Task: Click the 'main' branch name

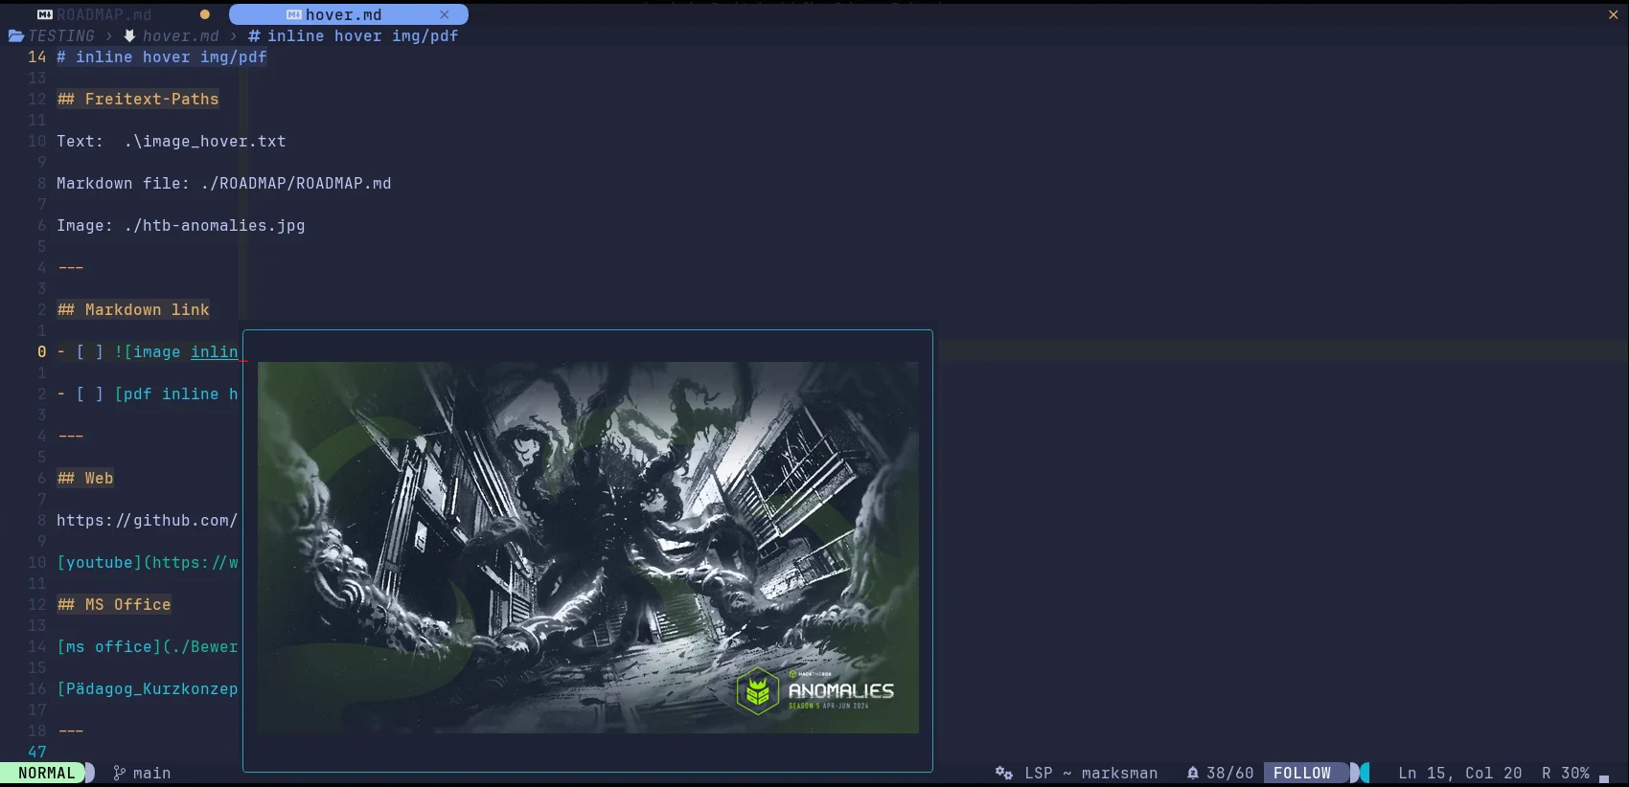Action: 151,773
